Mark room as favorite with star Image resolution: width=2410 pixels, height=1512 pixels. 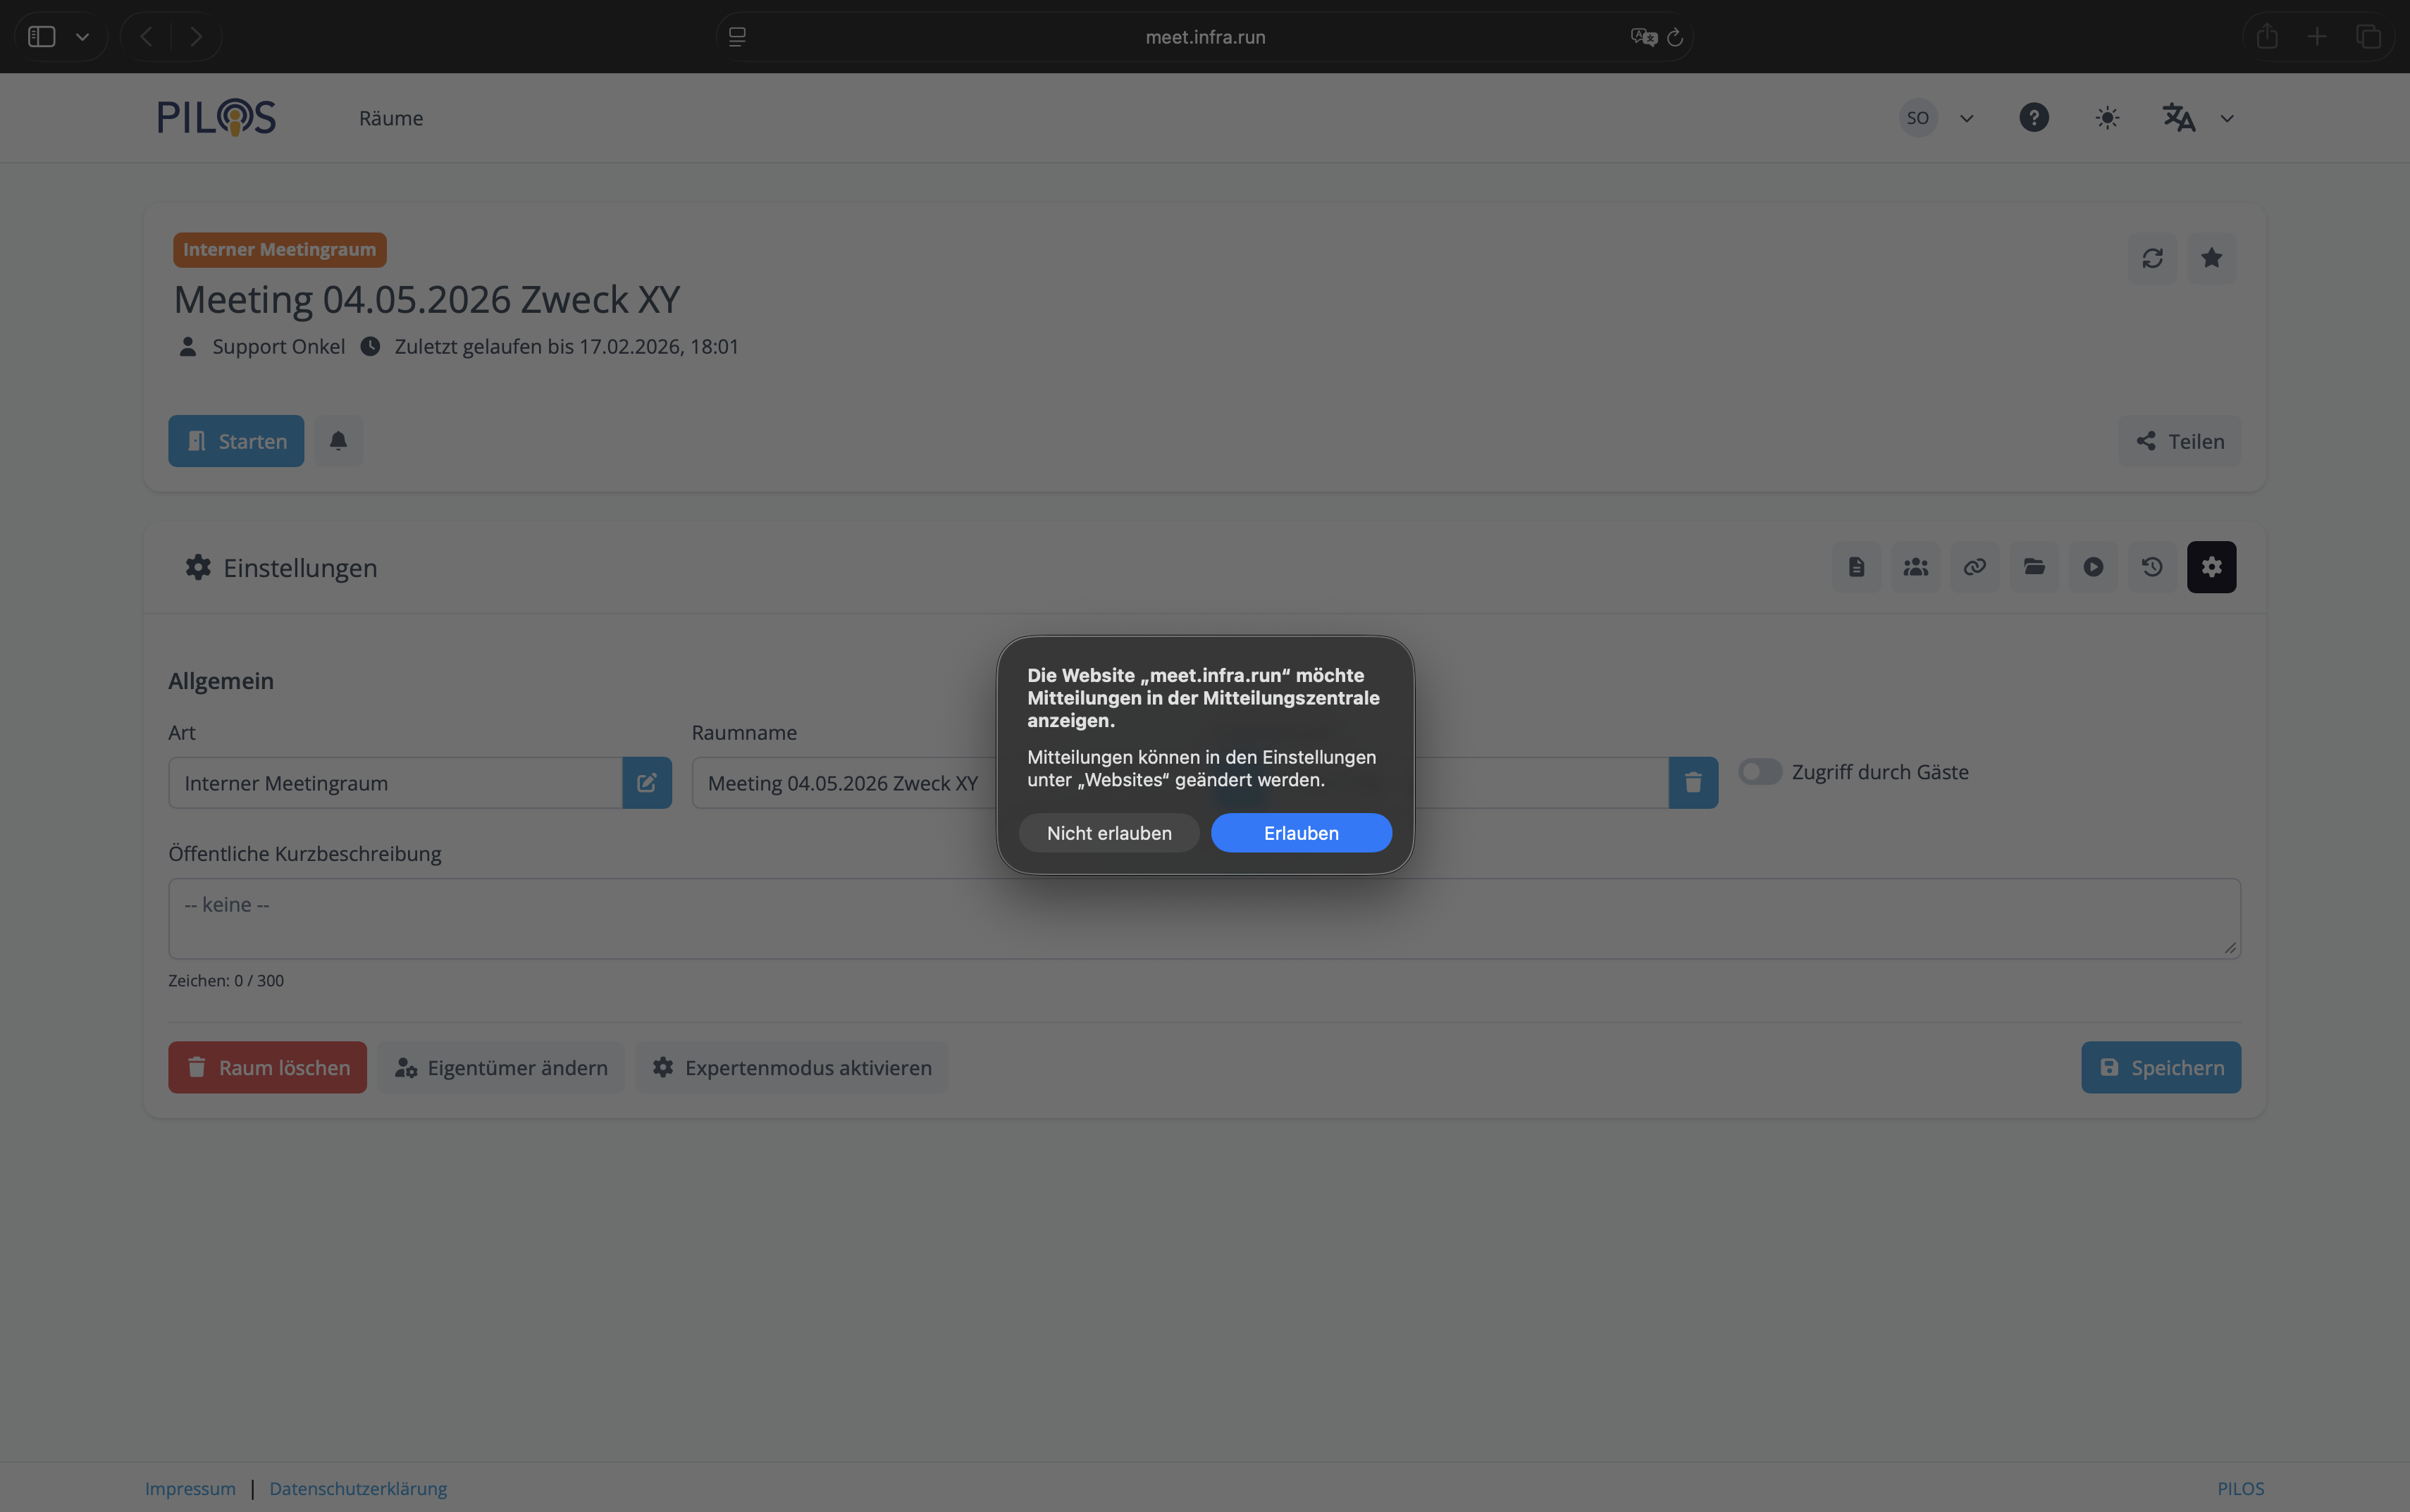click(x=2211, y=258)
